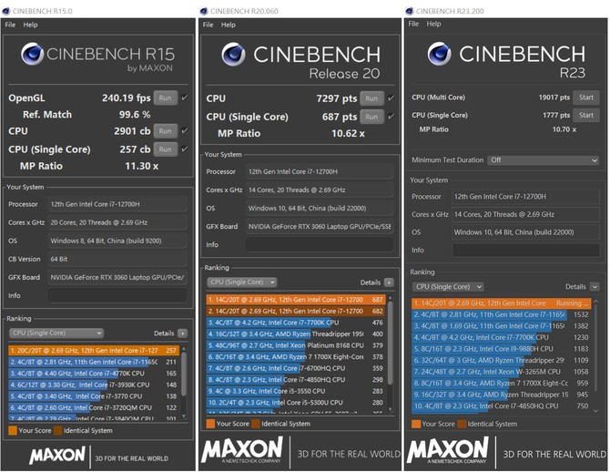Click the Info field in R23 system

(x=525, y=250)
